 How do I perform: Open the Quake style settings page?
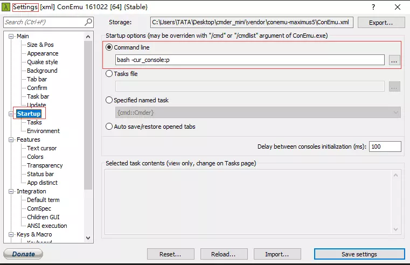43,62
